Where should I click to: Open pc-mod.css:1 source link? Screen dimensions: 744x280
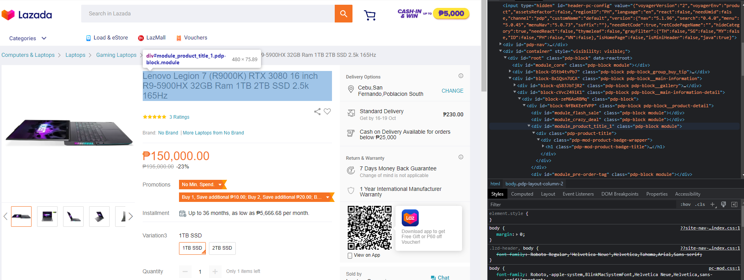point(724,268)
